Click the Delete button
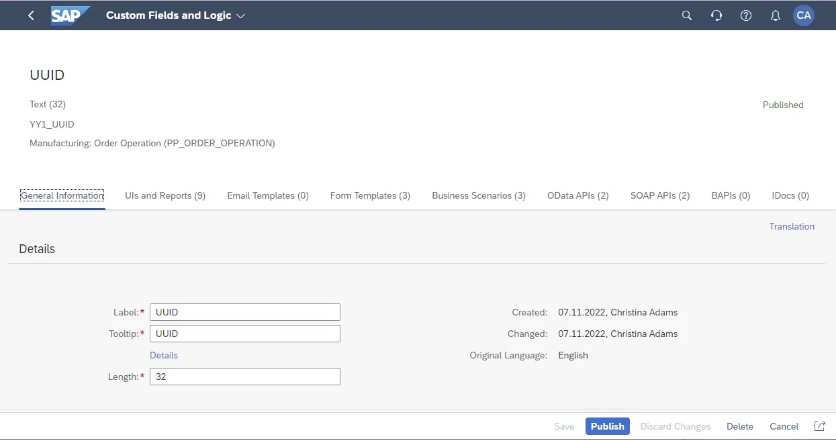This screenshot has height=441, width=836. (x=739, y=426)
